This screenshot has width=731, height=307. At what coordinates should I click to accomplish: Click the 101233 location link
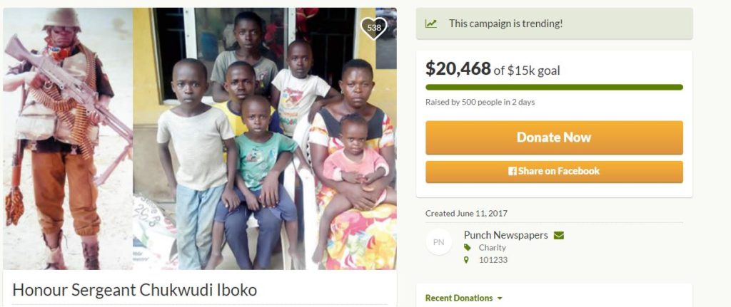tap(493, 260)
